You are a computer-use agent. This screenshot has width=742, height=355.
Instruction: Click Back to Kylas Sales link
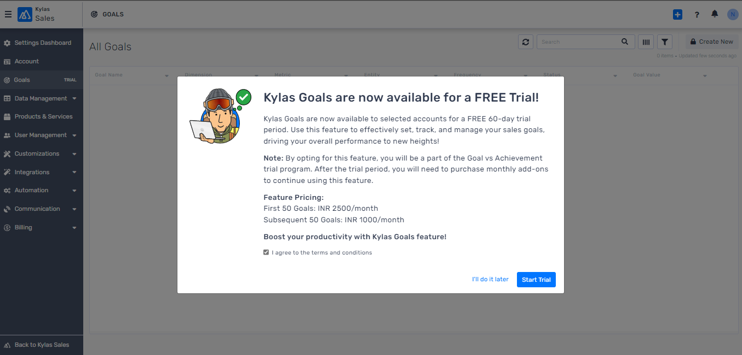click(x=42, y=345)
